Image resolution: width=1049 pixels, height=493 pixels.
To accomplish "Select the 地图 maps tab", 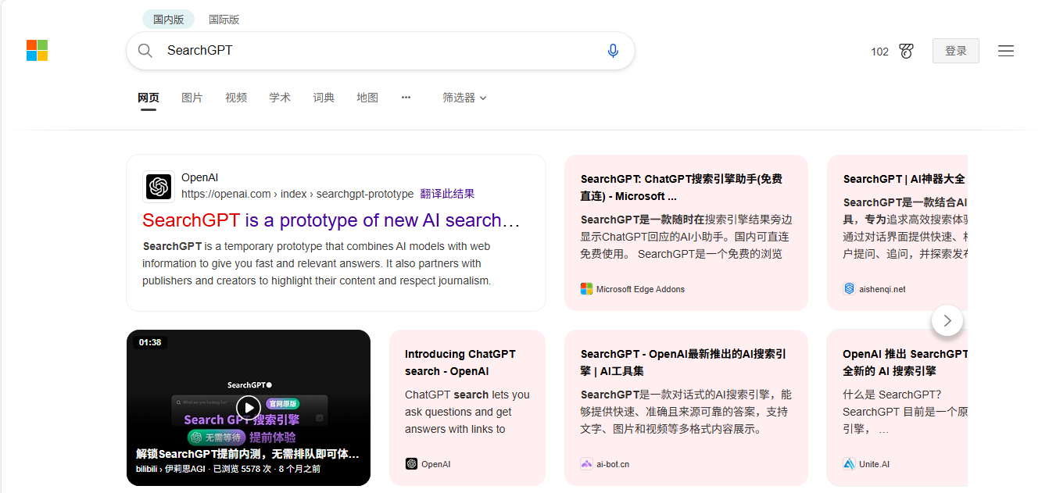I will click(367, 98).
